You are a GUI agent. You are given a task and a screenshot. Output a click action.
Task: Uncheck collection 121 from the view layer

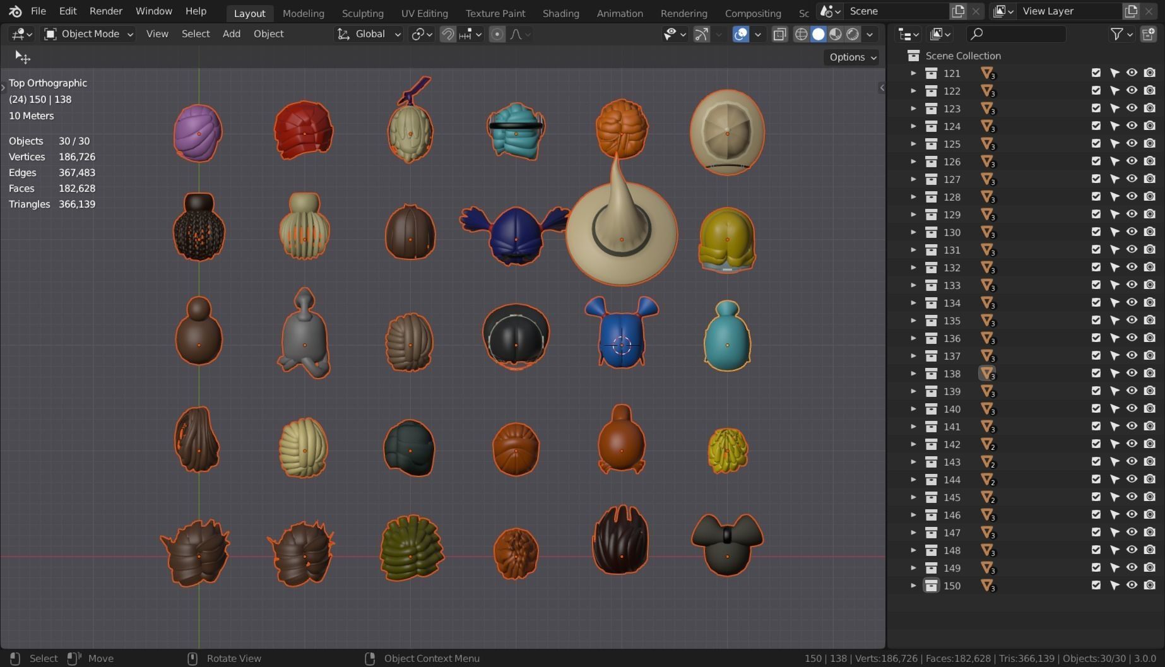1096,73
